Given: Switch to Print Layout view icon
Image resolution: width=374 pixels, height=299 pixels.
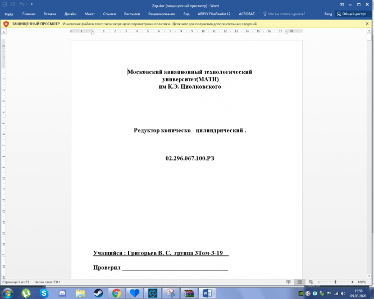Looking at the screenshot, I should [300, 282].
